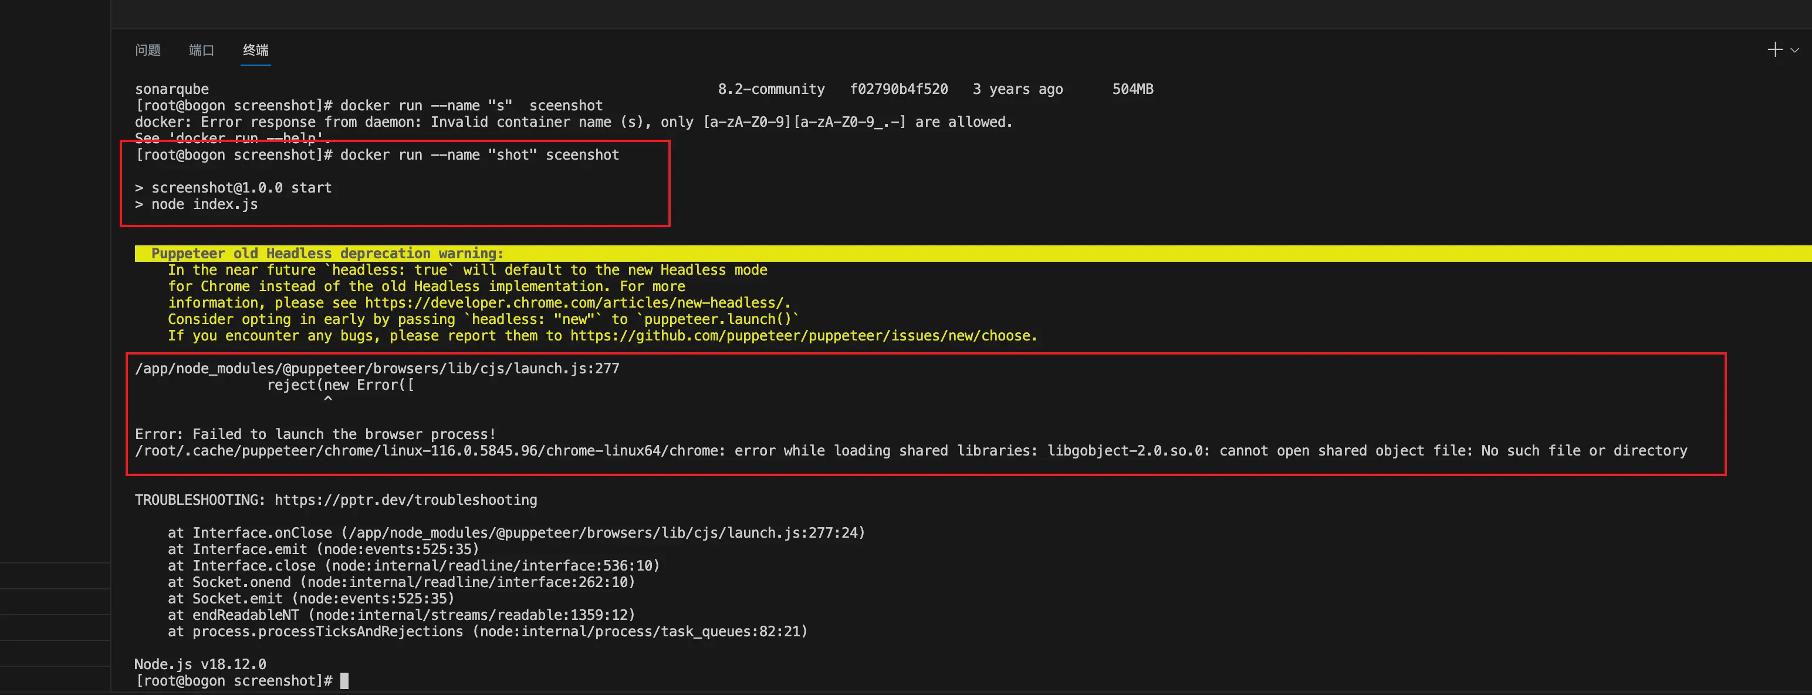This screenshot has height=695, width=1812.
Task: Click the sonarqube image listing line
Action: click(x=171, y=89)
